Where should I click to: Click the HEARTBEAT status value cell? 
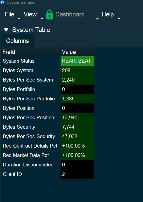click(x=77, y=61)
